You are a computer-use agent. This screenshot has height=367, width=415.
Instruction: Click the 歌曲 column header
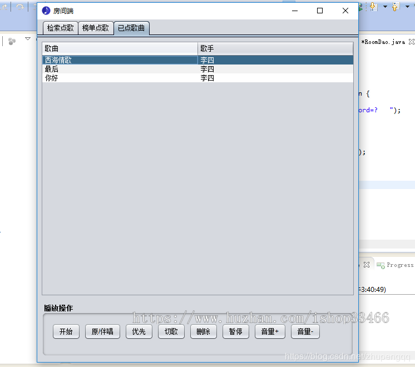click(x=120, y=48)
